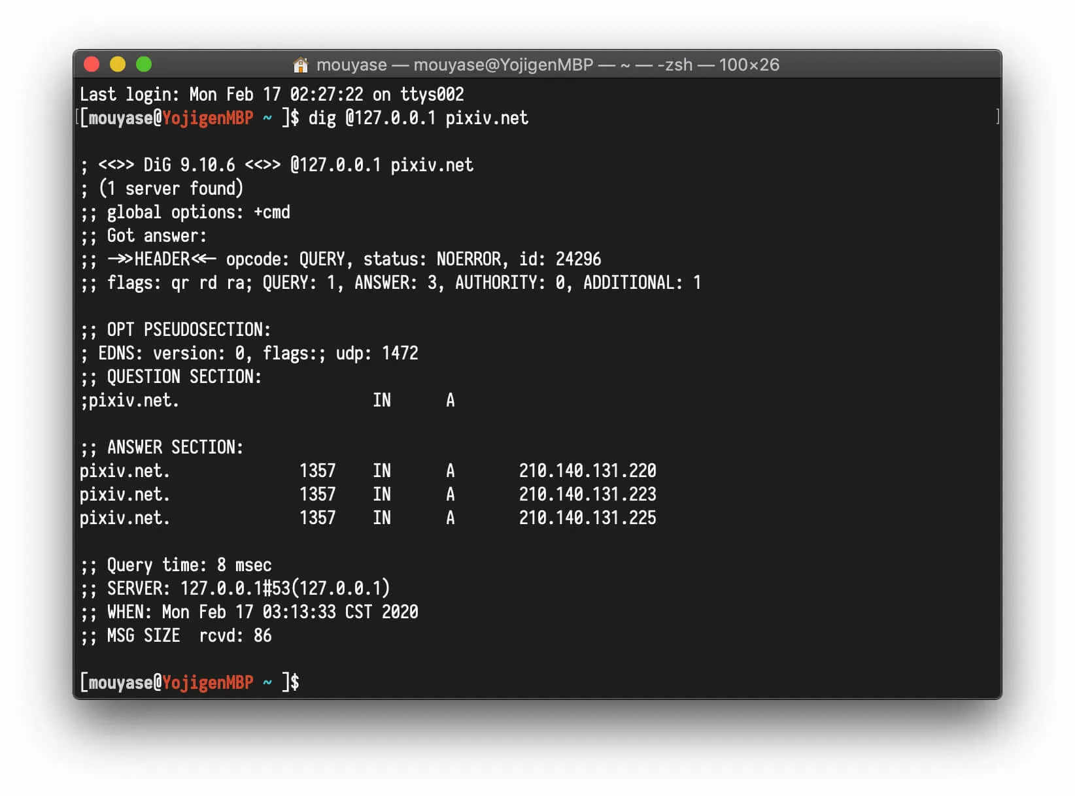
Task: Click the Last login line at top
Action: (271, 95)
